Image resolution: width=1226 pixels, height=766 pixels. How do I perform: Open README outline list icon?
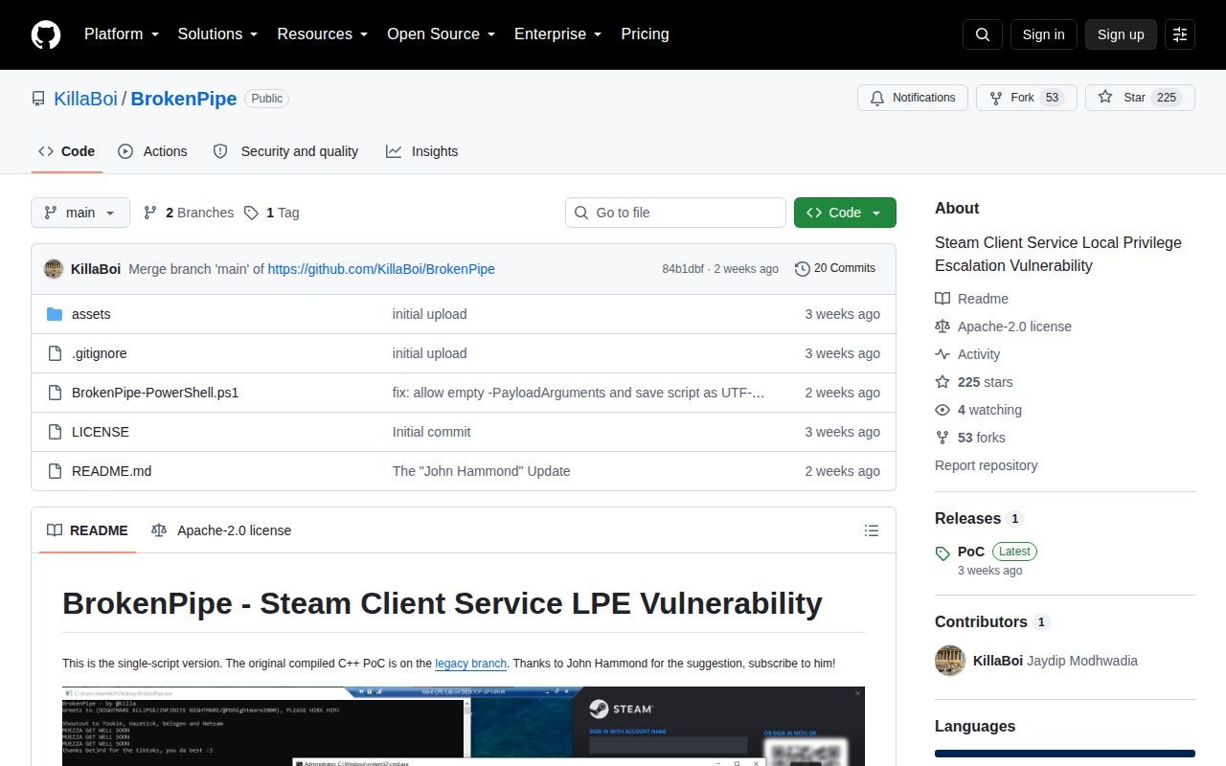click(x=872, y=530)
